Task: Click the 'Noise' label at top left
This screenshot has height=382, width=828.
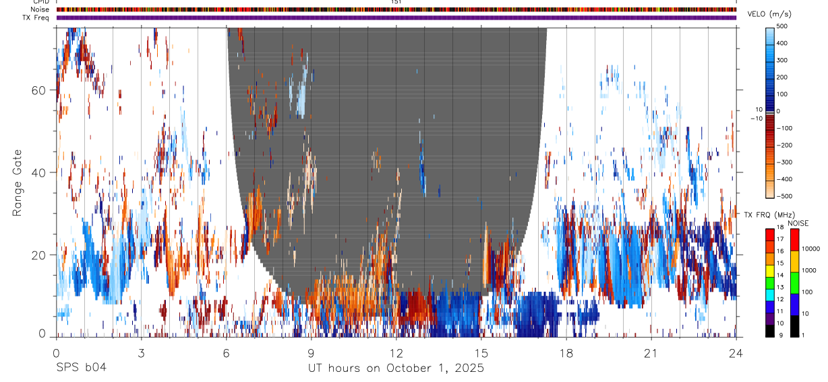Action: [x=41, y=9]
